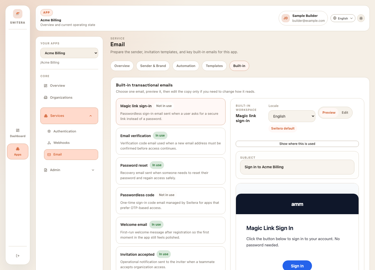Switch to the Sender & Brand tab
Screen dimensions: 375x270
click(153, 66)
